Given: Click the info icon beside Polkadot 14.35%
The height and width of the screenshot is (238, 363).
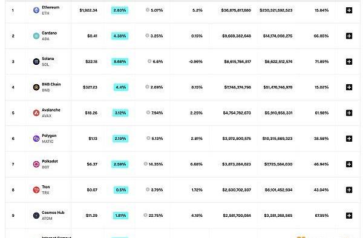Looking at the screenshot, I should pos(146,164).
